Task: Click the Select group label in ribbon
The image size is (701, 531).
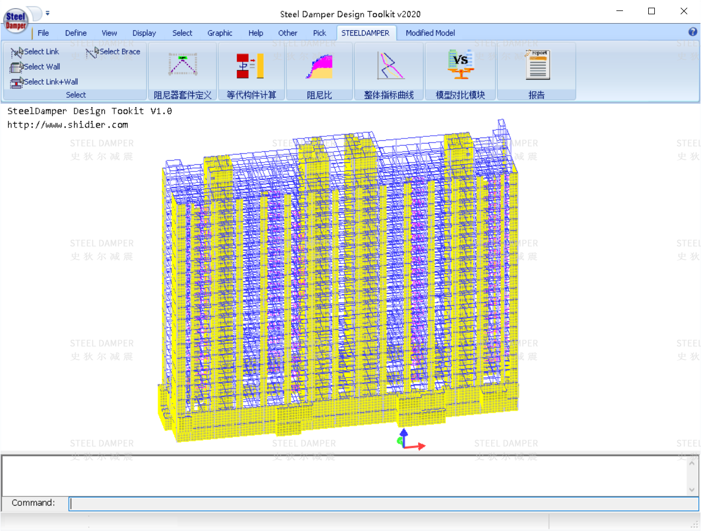Action: [76, 95]
